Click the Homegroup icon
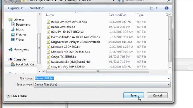 pos(11,49)
